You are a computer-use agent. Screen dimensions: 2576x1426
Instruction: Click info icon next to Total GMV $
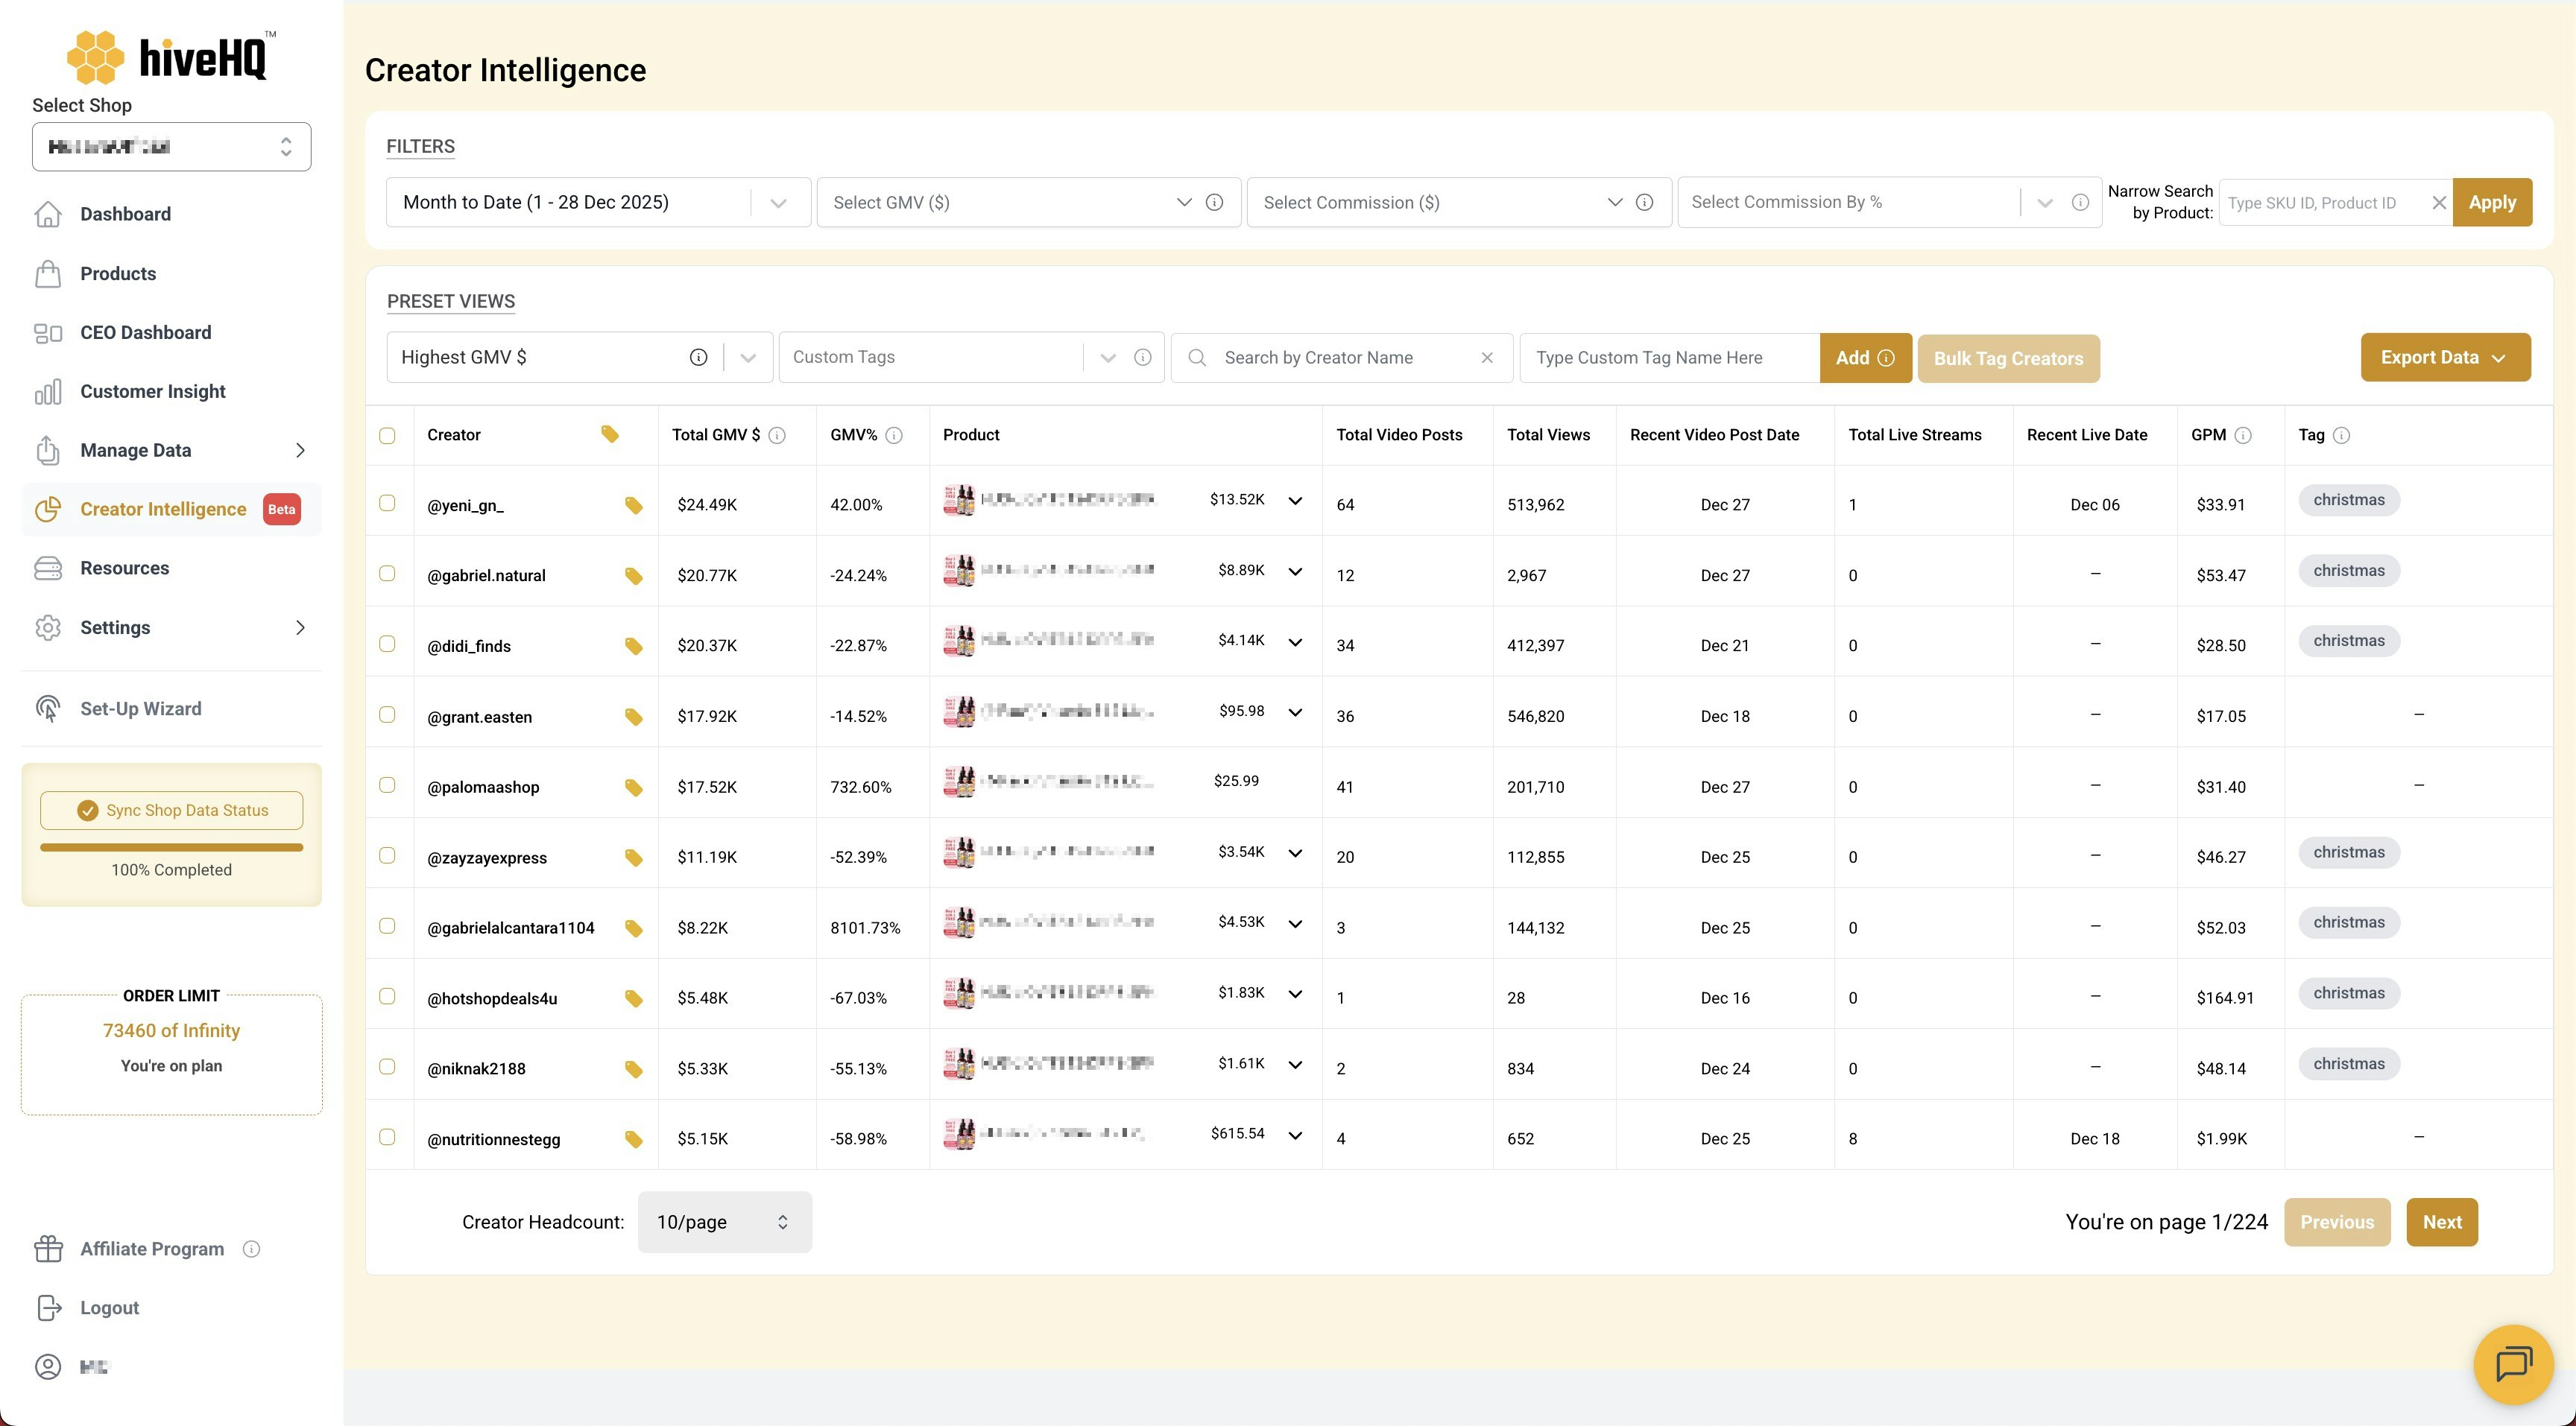(777, 436)
